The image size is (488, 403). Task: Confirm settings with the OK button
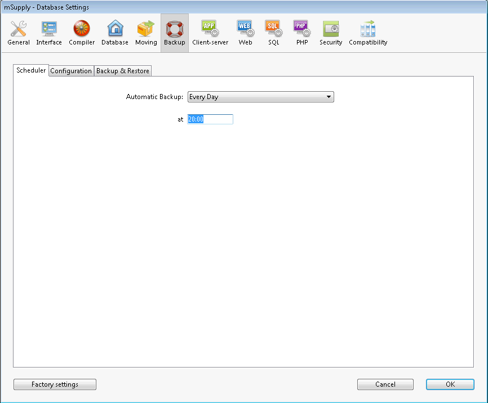(x=450, y=384)
